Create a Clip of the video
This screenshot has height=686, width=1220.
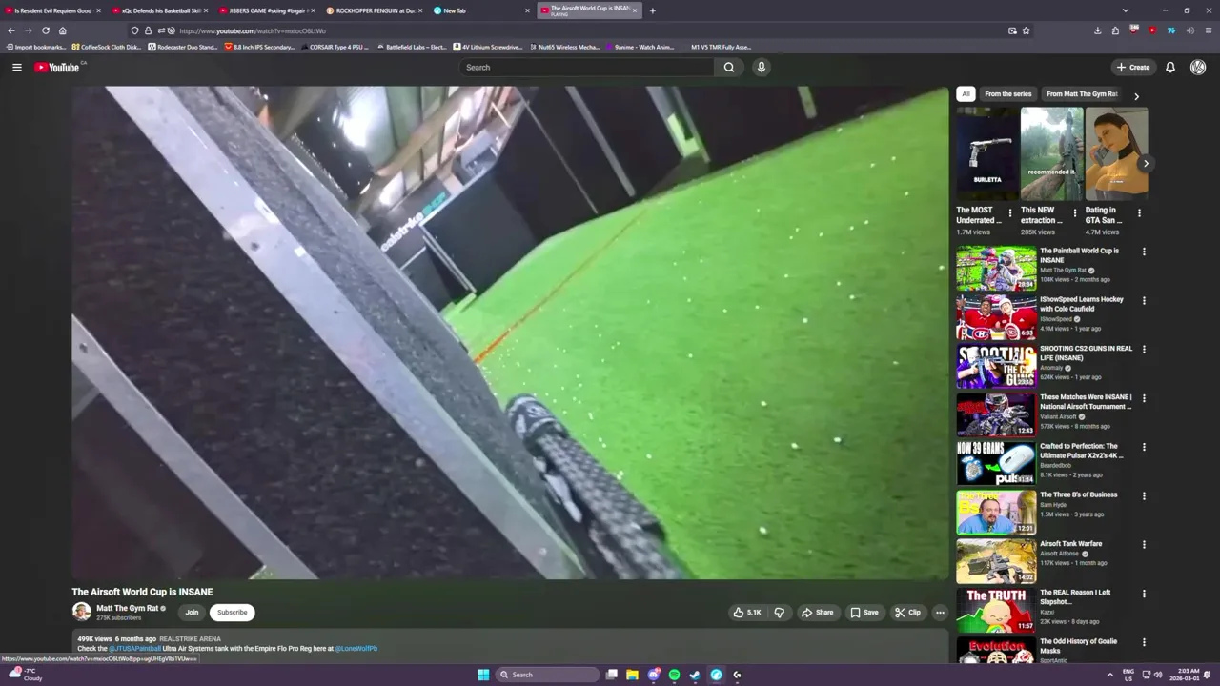point(907,613)
